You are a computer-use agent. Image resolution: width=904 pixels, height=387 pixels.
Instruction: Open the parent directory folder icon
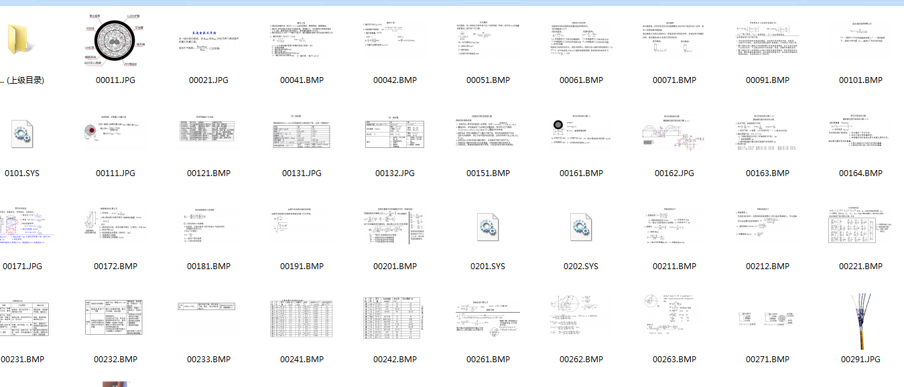[x=22, y=40]
